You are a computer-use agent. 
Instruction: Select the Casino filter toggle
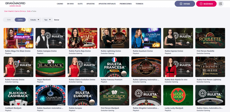pyautogui.click(x=20, y=20)
